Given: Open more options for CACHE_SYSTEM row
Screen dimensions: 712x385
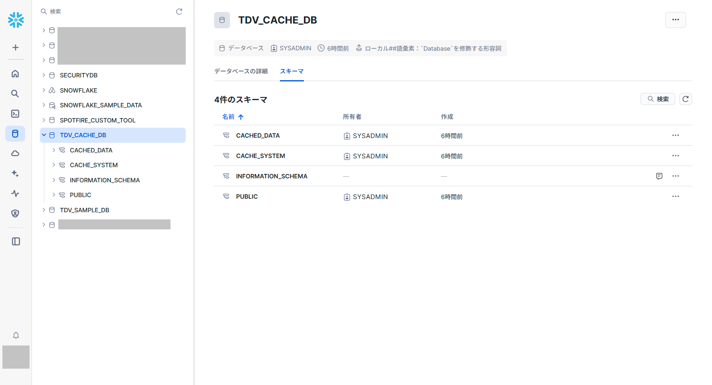Looking at the screenshot, I should point(676,156).
